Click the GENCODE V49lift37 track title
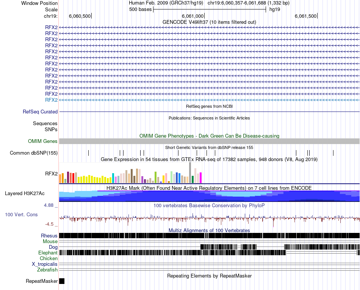This screenshot has width=360, height=290. click(x=209, y=22)
